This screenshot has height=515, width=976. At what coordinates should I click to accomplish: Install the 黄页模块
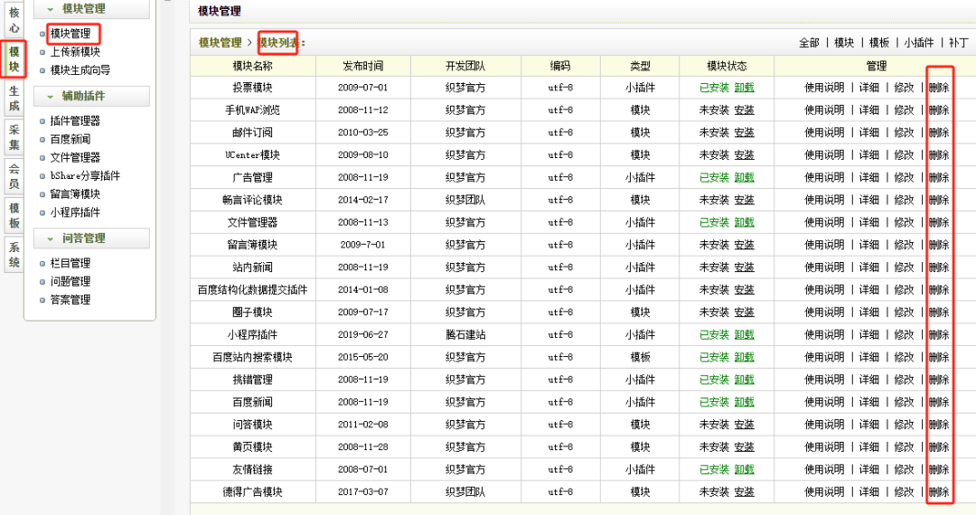tap(745, 447)
